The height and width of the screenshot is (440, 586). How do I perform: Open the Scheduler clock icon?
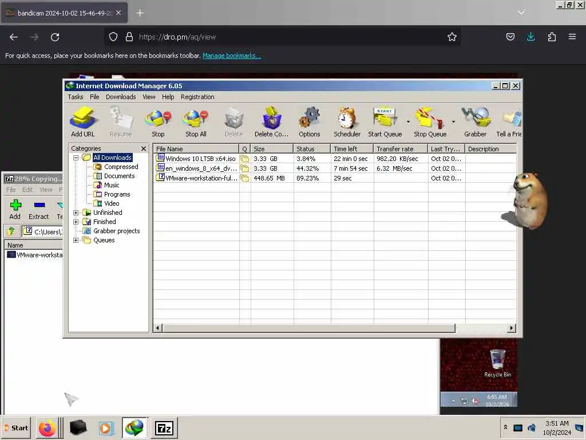347,122
